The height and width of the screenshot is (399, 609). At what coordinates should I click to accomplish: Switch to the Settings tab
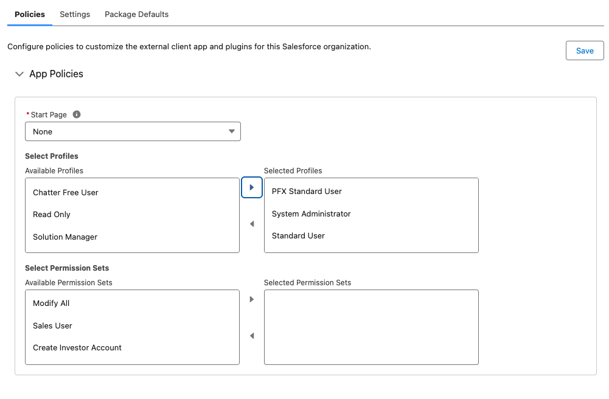(75, 14)
